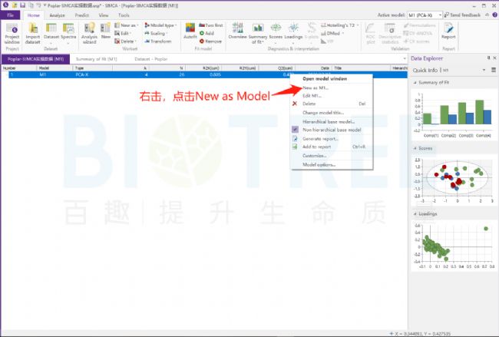Toggle Non hierarchical base model
499x337 pixels.
pyautogui.click(x=332, y=130)
